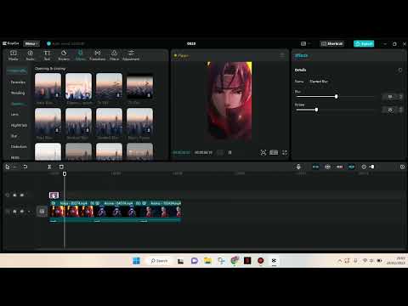Click the microphone record voiceover icon
This screenshot has height=306, width=408.
tap(298, 167)
